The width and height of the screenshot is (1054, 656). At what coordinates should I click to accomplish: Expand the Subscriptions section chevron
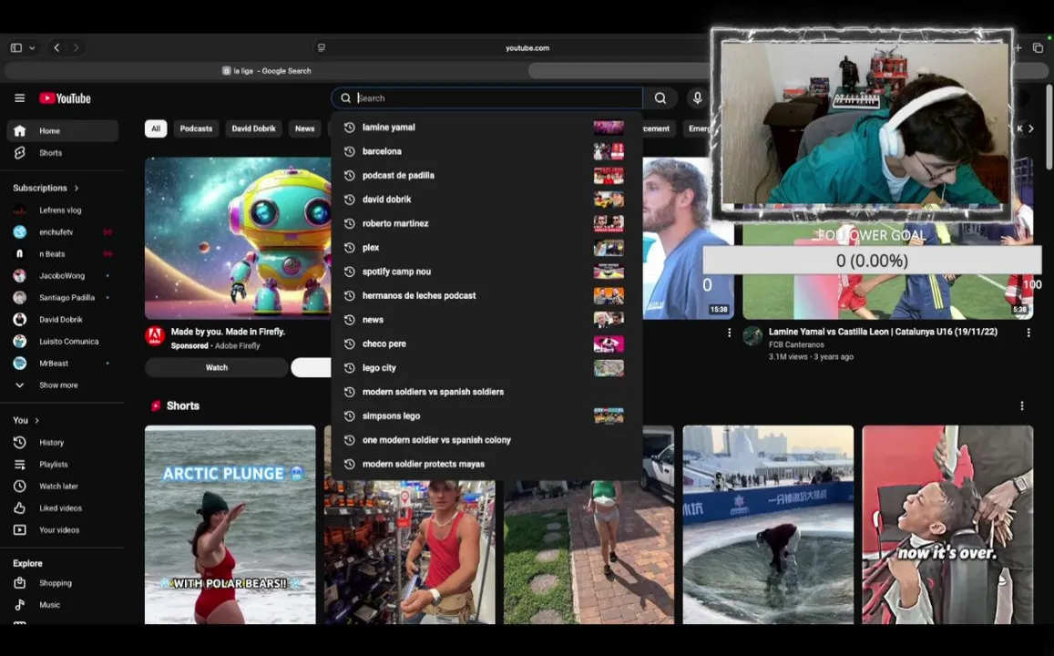point(77,189)
